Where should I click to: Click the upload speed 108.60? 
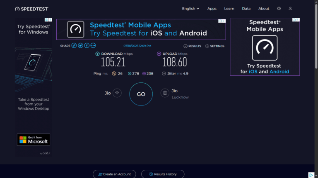pos(174,62)
